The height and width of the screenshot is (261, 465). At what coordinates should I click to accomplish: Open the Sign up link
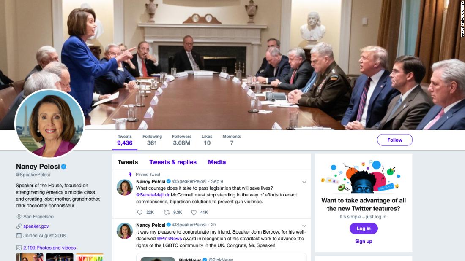point(364,241)
